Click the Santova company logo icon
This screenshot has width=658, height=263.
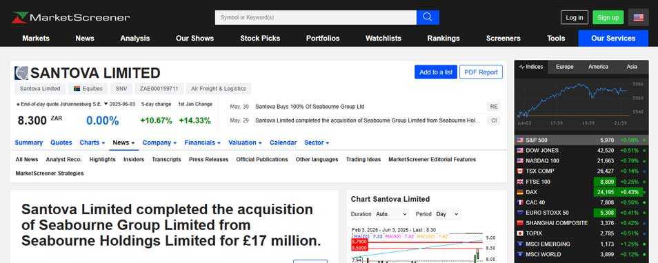click(21, 73)
